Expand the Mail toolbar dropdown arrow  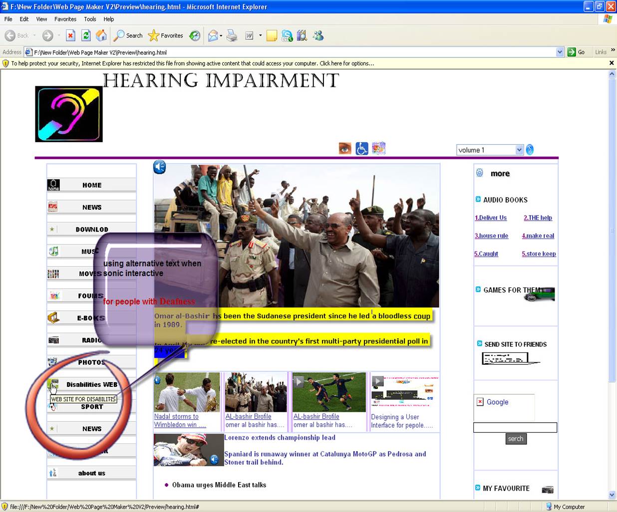pyautogui.click(x=221, y=35)
